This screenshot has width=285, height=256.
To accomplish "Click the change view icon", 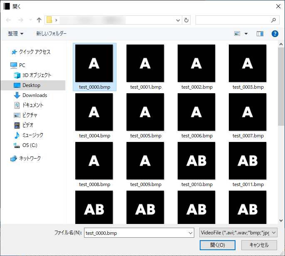I will (x=238, y=34).
